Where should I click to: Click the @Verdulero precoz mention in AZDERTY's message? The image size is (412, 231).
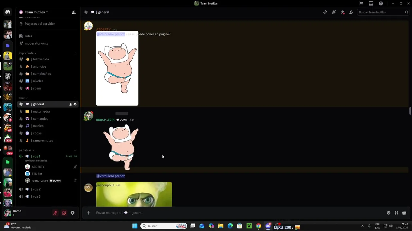110,34
